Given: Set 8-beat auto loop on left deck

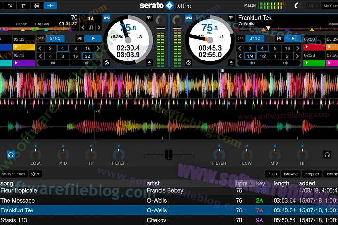Looking at the screenshot, I should click(76, 48).
